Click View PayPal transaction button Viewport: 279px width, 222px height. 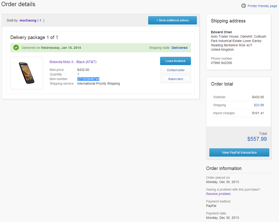coord(239,152)
